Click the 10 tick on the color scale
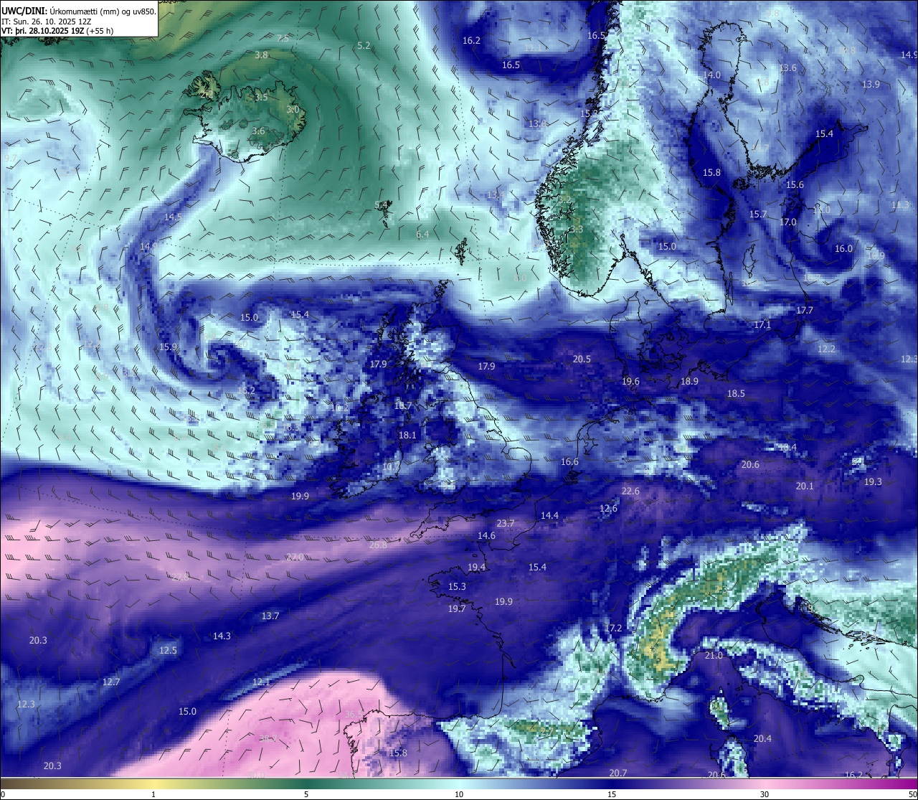Screen dimensions: 918x800 pyautogui.click(x=459, y=794)
